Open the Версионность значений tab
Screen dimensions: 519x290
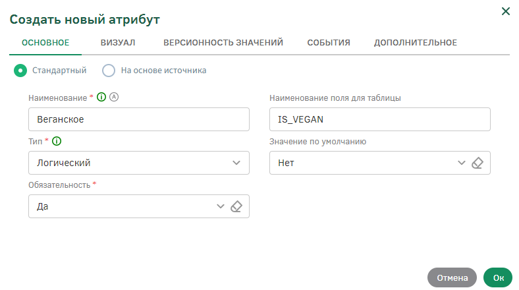tap(223, 43)
